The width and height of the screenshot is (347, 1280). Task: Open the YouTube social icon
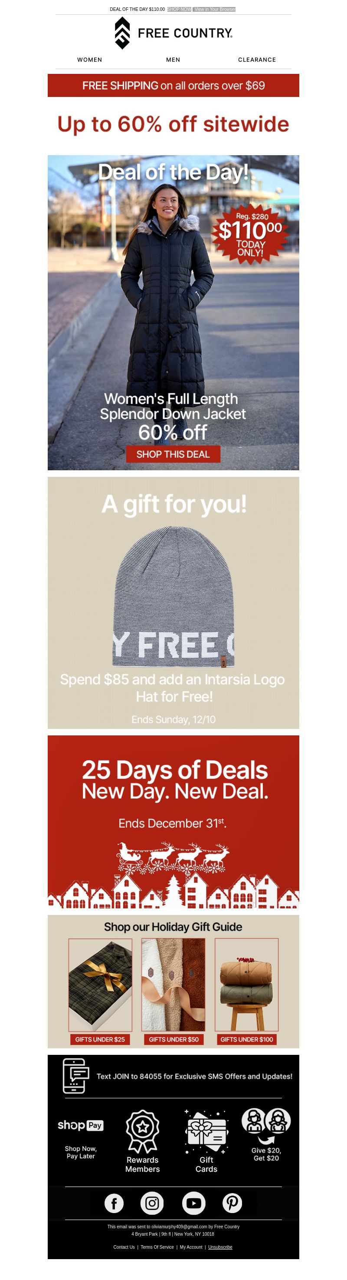click(194, 1203)
